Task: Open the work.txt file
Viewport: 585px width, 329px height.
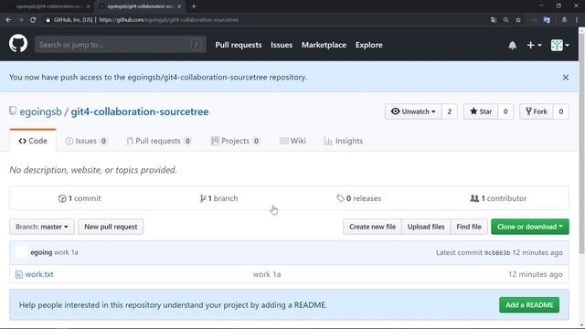Action: 39,274
